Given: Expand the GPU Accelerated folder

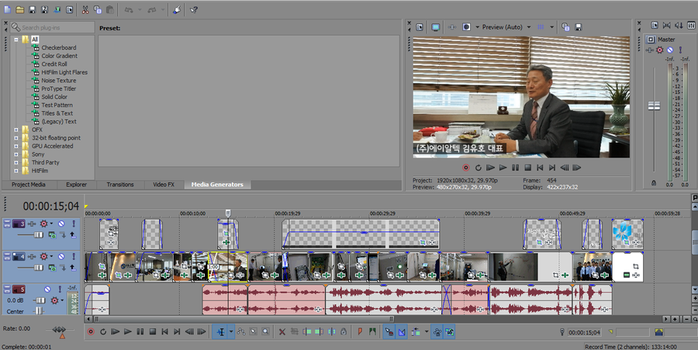Looking at the screenshot, I should pos(16,146).
